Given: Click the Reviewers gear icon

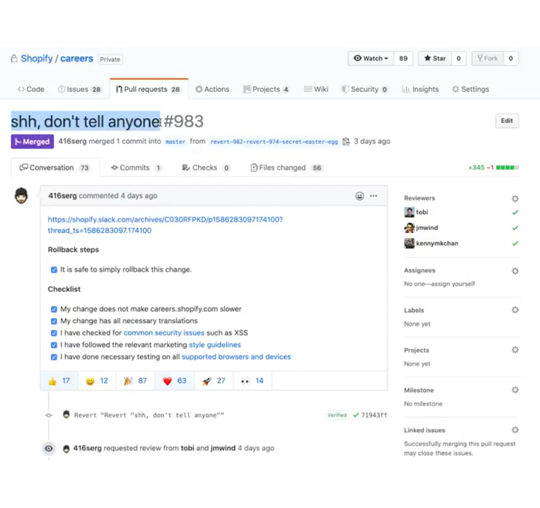Looking at the screenshot, I should point(515,199).
